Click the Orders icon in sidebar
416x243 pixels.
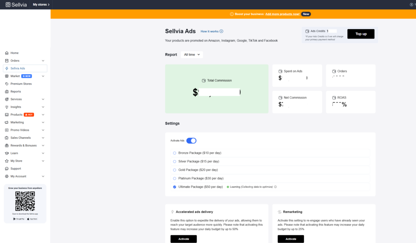(6, 61)
